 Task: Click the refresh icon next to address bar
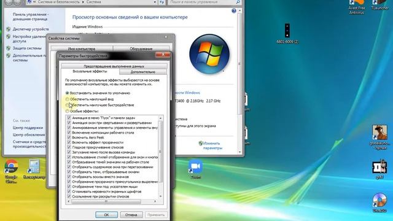click(161, 2)
